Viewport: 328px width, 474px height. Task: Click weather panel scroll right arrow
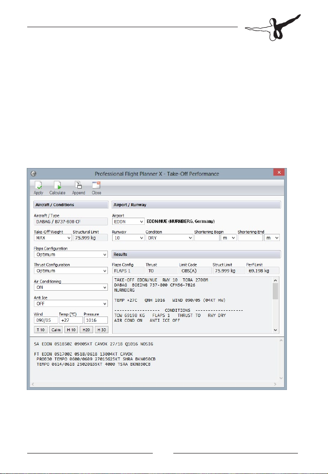275,384
